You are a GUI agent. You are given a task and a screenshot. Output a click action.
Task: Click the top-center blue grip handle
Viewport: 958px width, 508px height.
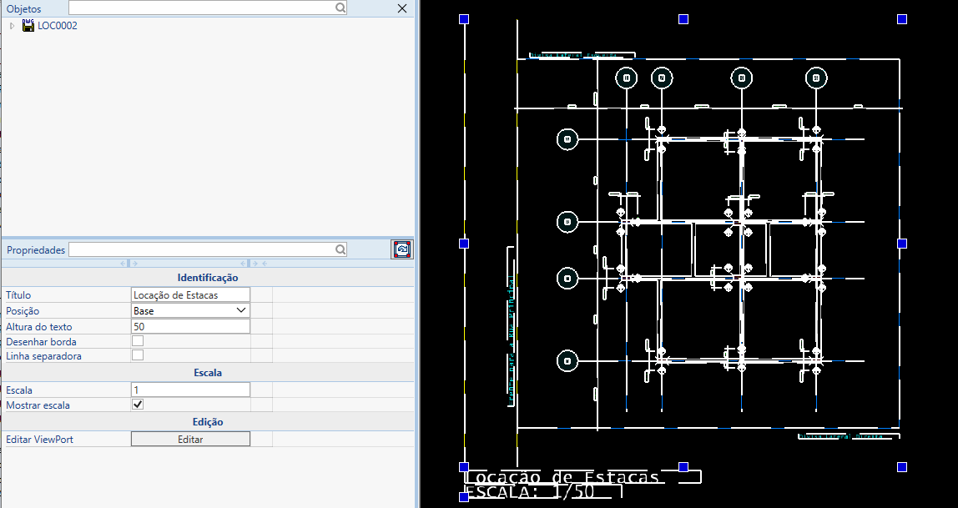click(x=683, y=19)
